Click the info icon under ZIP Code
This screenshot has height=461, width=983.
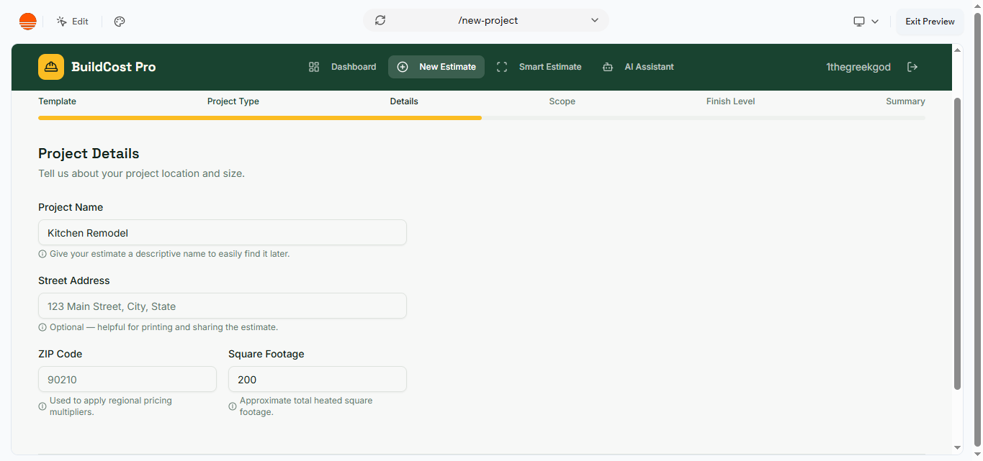pyautogui.click(x=42, y=406)
